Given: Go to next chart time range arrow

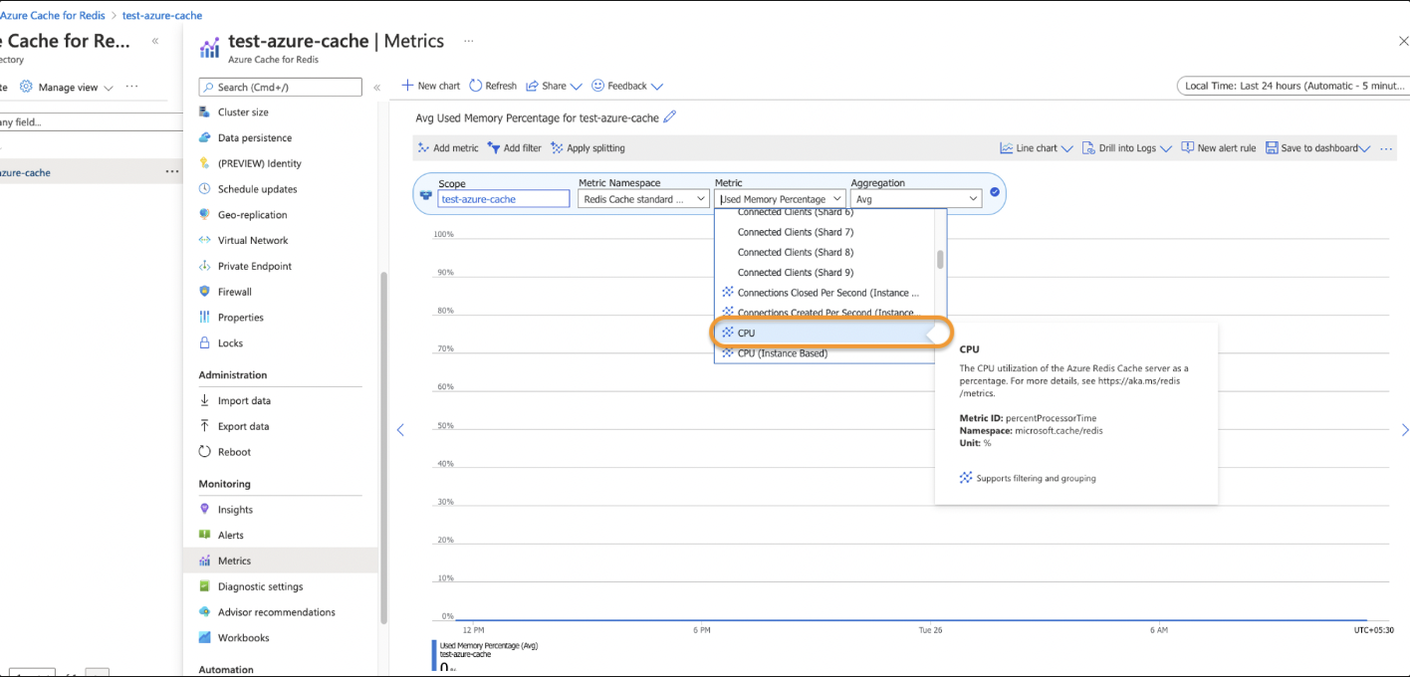Looking at the screenshot, I should point(1404,430).
